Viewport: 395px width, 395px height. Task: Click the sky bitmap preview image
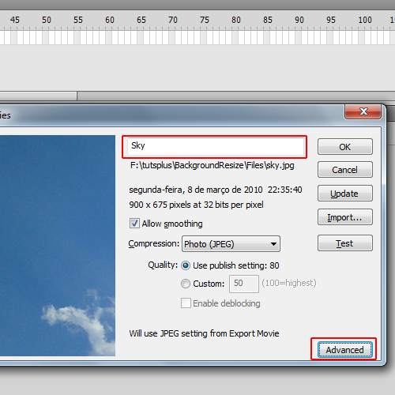click(x=58, y=246)
